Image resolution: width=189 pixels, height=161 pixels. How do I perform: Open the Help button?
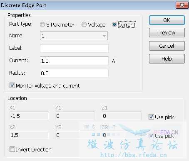(x=167, y=59)
